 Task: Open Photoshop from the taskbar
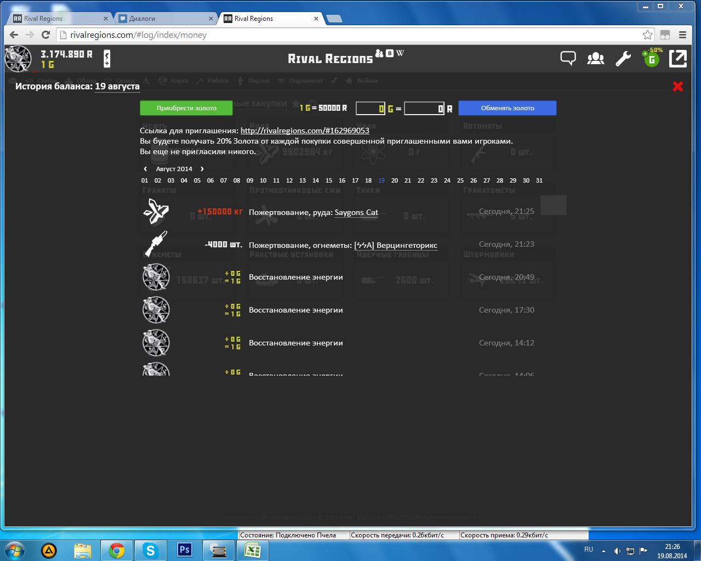[185, 550]
